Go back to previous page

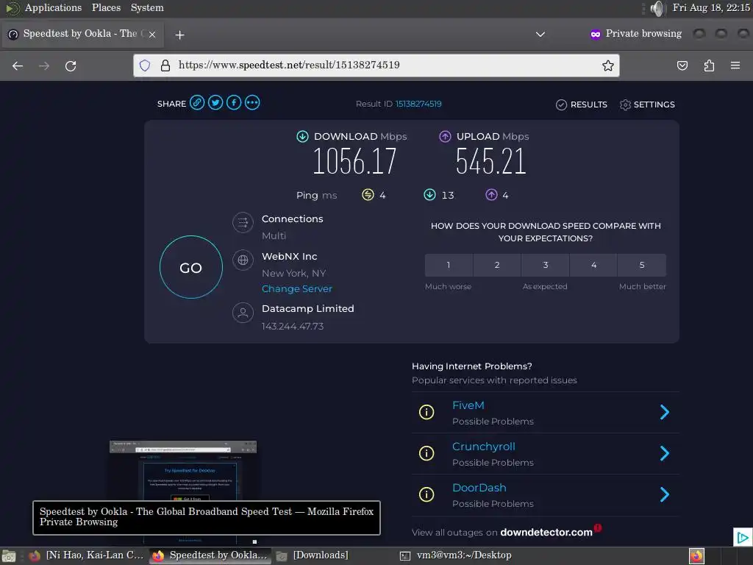18,65
